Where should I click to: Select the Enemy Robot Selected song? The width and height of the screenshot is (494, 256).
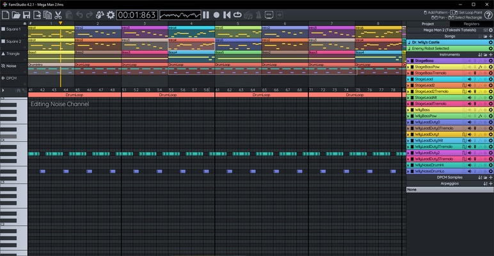450,49
